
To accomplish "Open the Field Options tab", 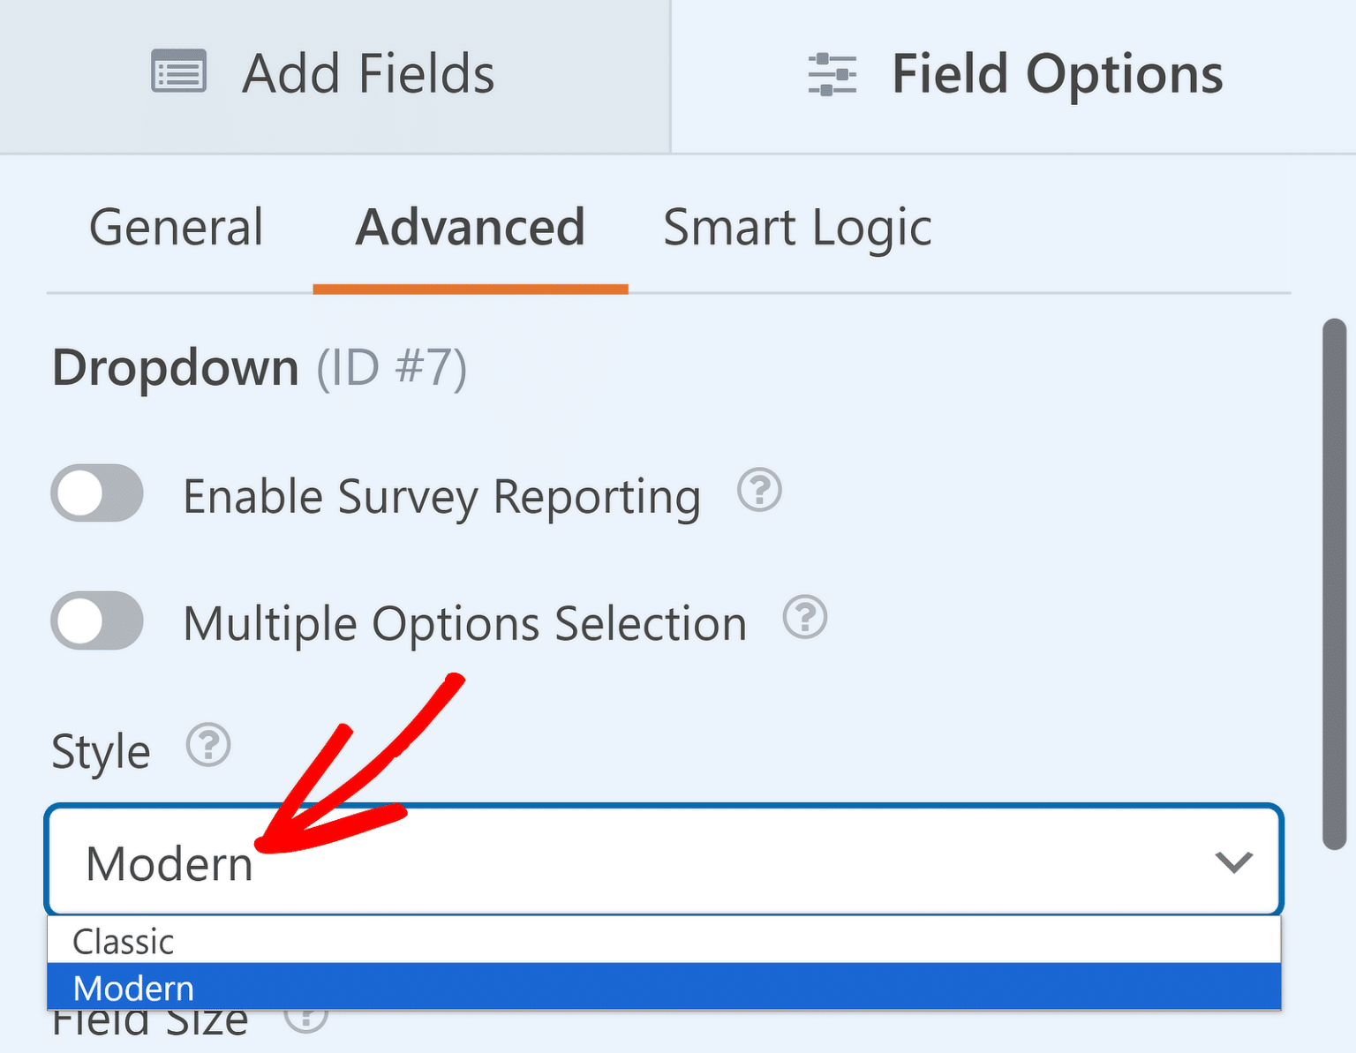I will [1057, 74].
